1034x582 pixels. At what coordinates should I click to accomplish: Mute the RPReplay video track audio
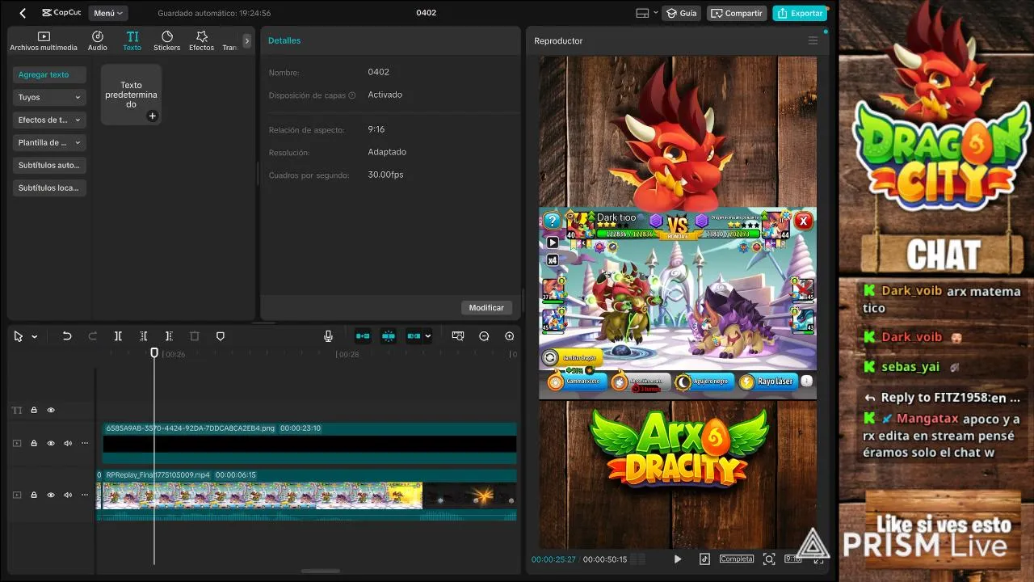pos(68,495)
